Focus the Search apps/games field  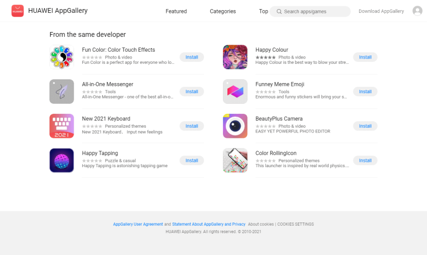coord(310,11)
